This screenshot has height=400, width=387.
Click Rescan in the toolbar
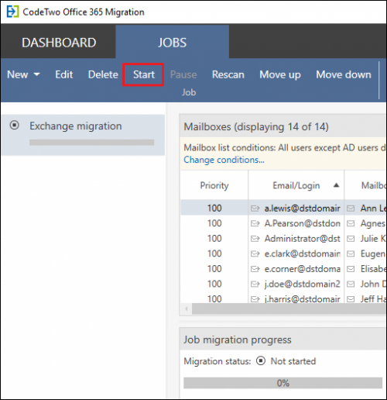pyautogui.click(x=228, y=74)
